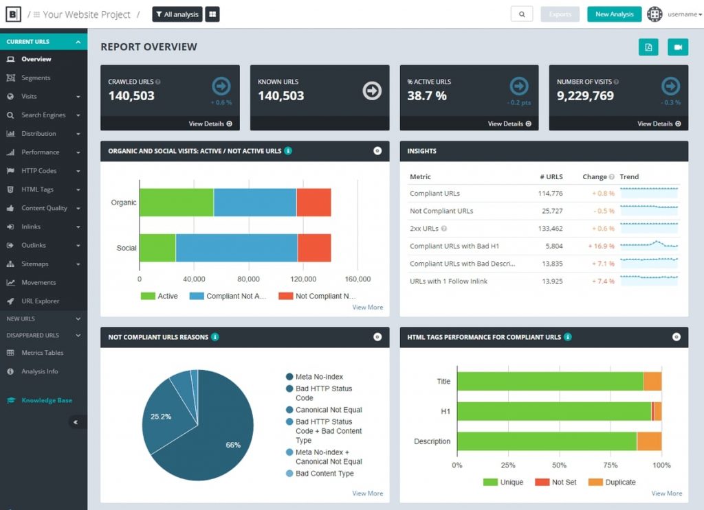Image resolution: width=704 pixels, height=510 pixels.
Task: Expand the HTTP Codes sidebar submenu
Action: (x=78, y=171)
